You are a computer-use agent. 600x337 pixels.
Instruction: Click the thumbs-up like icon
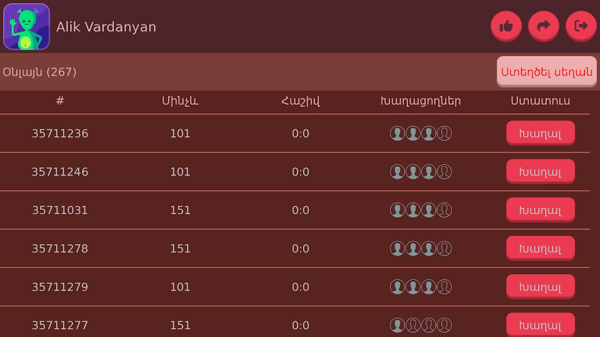(506, 26)
